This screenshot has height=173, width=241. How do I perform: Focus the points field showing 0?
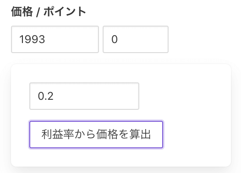[x=136, y=39]
